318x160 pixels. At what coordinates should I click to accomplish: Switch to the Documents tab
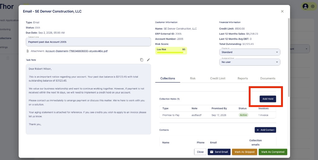pyautogui.click(x=268, y=78)
